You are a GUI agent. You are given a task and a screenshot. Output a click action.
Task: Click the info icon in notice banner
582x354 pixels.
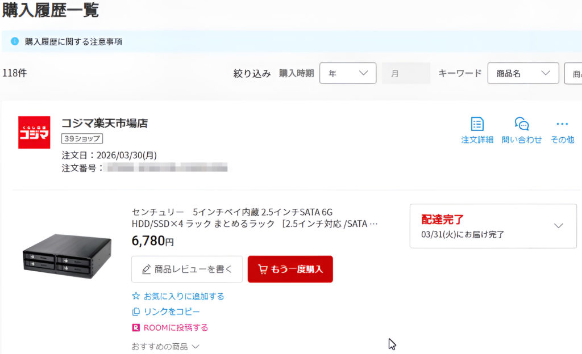15,41
